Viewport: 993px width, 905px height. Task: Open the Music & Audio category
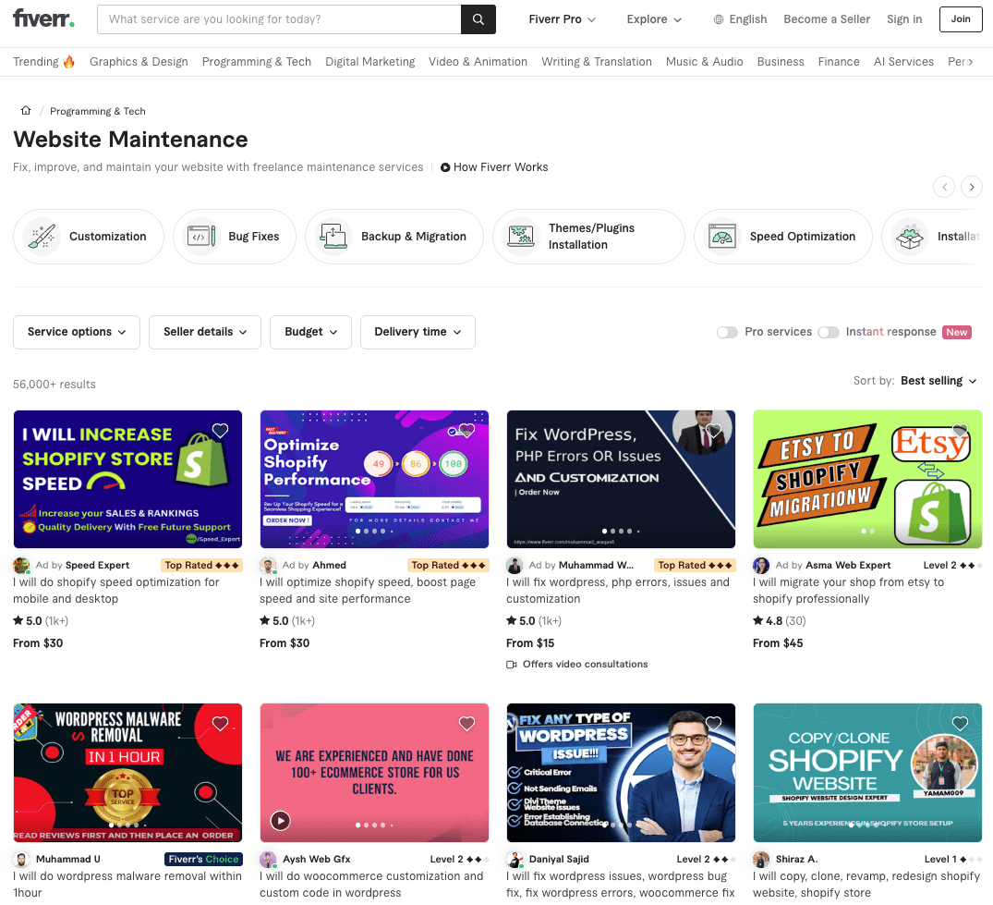coord(704,62)
